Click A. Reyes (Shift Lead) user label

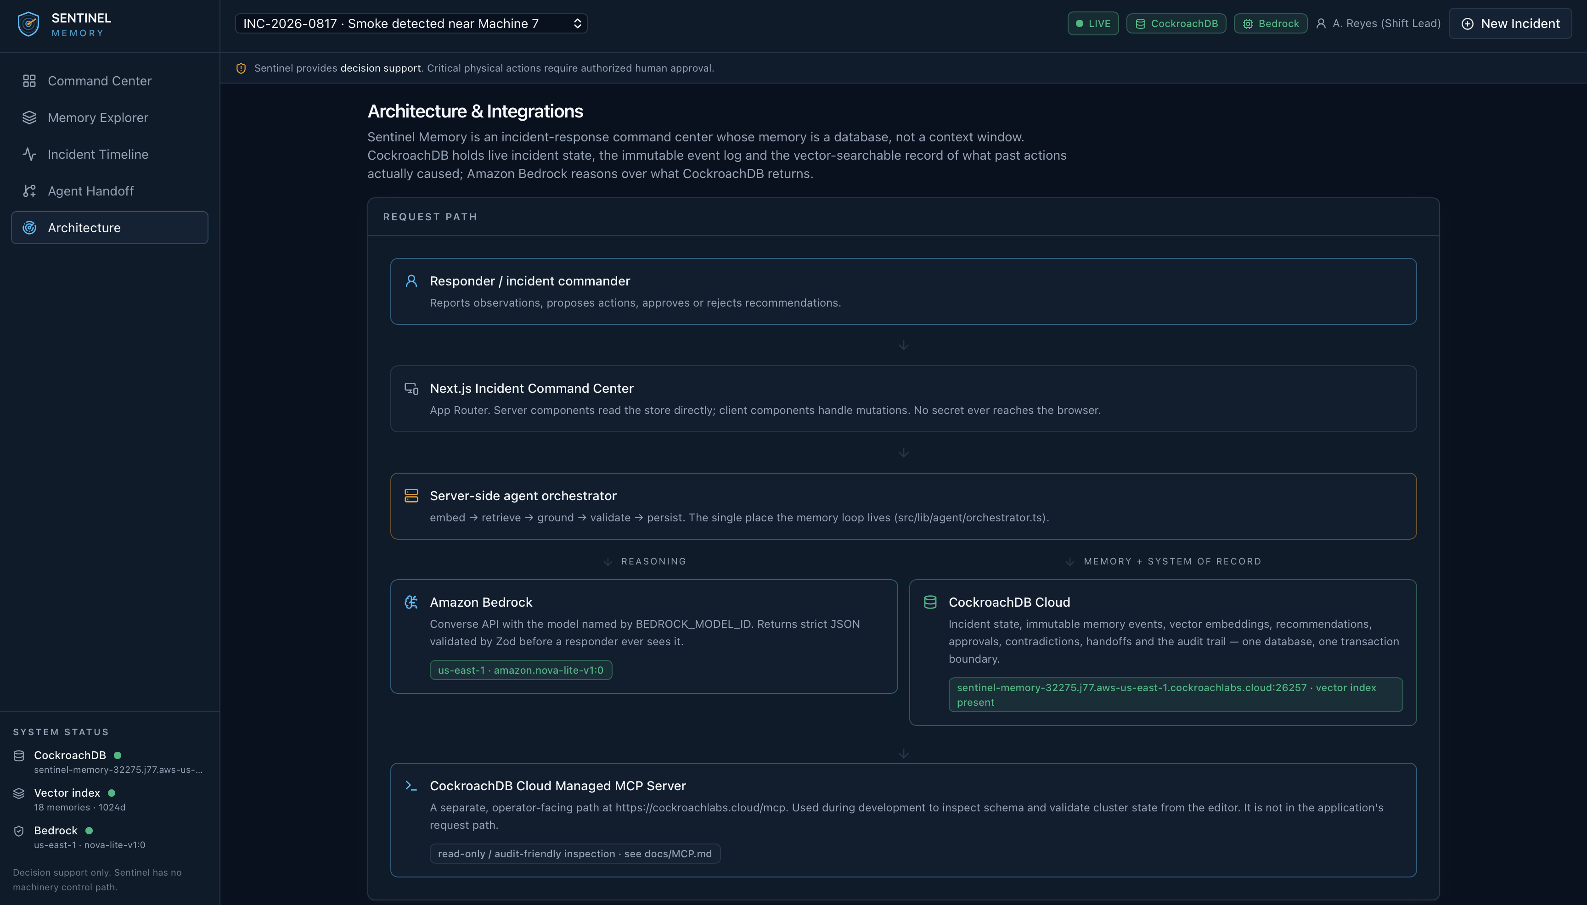(x=1386, y=23)
